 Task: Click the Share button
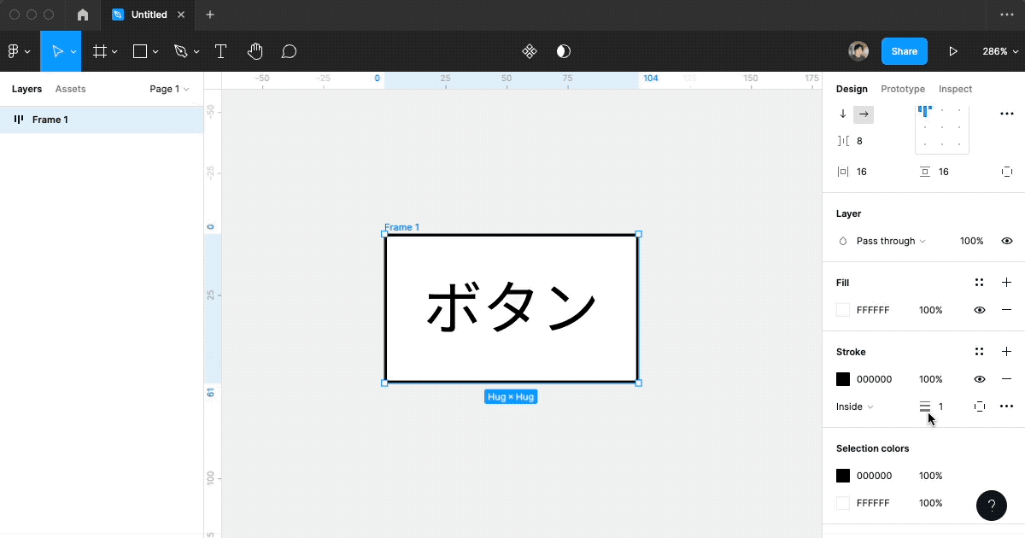click(904, 50)
